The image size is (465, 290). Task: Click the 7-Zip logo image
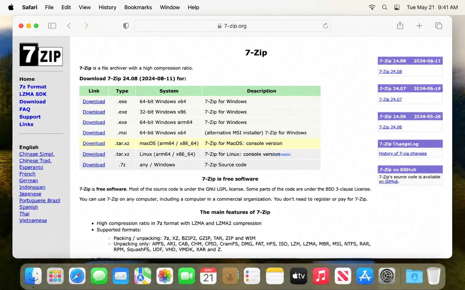point(41,54)
